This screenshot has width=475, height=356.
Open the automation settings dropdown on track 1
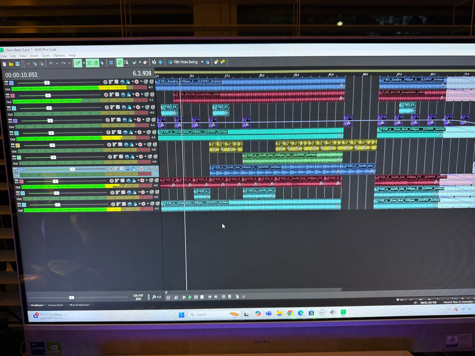(x=141, y=82)
